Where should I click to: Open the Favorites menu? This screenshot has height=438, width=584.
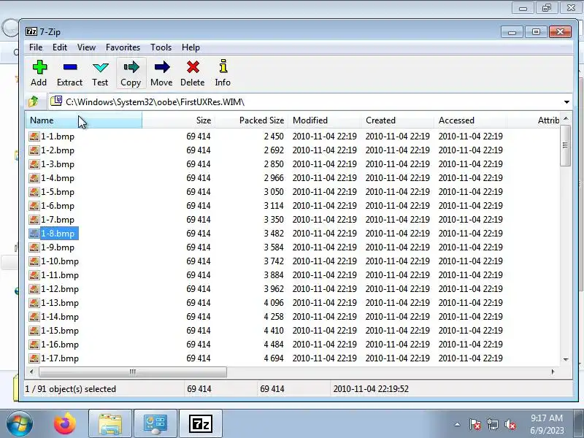(x=123, y=47)
